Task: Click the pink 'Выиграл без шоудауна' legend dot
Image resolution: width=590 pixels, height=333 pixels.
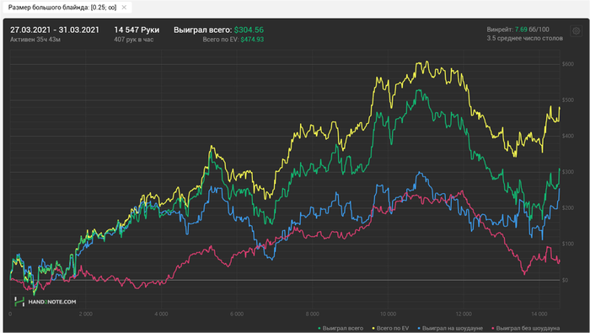Action: pyautogui.click(x=493, y=329)
